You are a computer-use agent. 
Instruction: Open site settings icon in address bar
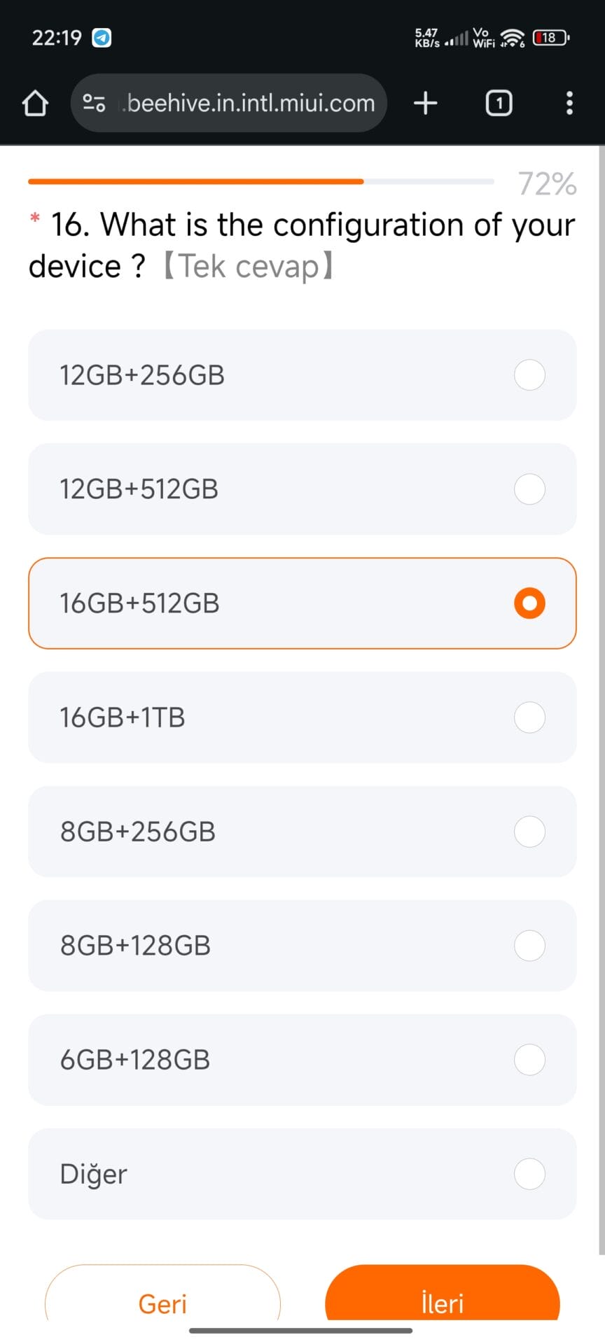click(95, 104)
